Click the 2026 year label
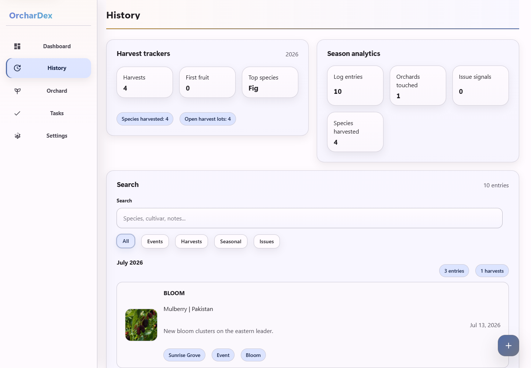The image size is (531, 368). click(x=292, y=54)
